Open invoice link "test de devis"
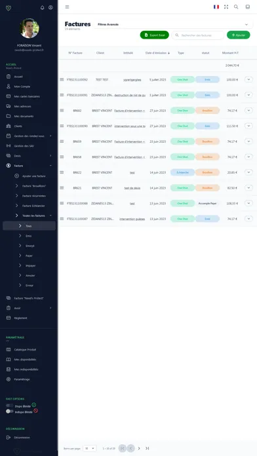Image resolution: width=257 pixels, height=456 pixels. coord(132,188)
